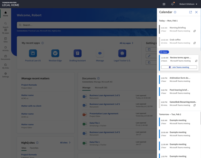Click the Getting started layout icon button
Screen dimensions: 201x158
(x=151, y=49)
